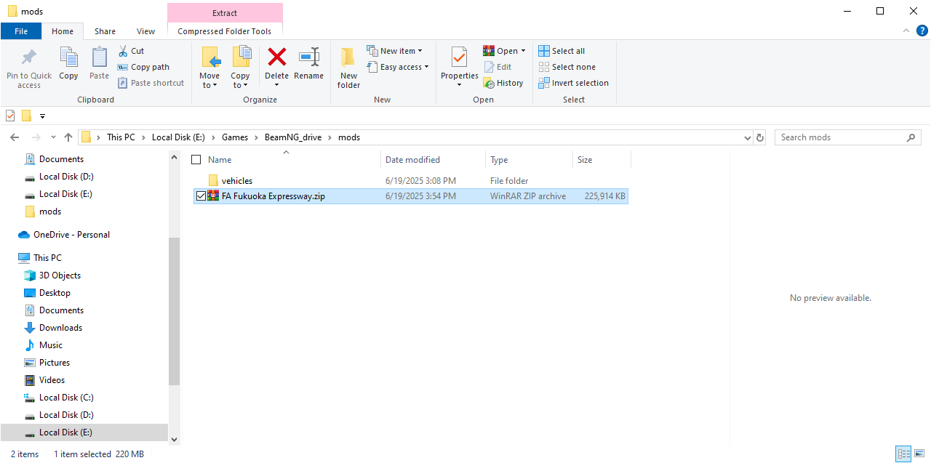Uncheck FA Fukuoka Expressway.zip checkbox
The height and width of the screenshot is (463, 931).
201,196
